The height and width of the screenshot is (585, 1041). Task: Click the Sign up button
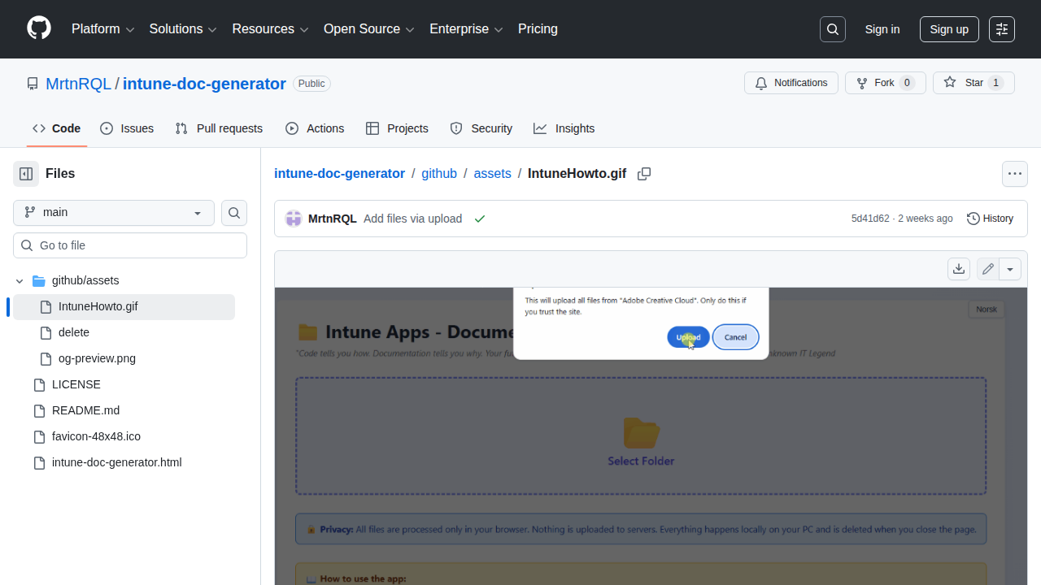click(949, 29)
